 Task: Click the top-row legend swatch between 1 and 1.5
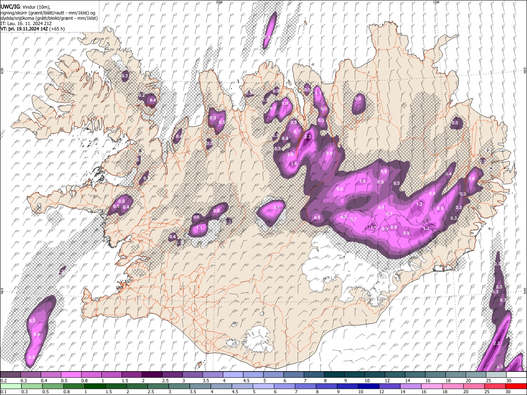[x=112, y=375]
